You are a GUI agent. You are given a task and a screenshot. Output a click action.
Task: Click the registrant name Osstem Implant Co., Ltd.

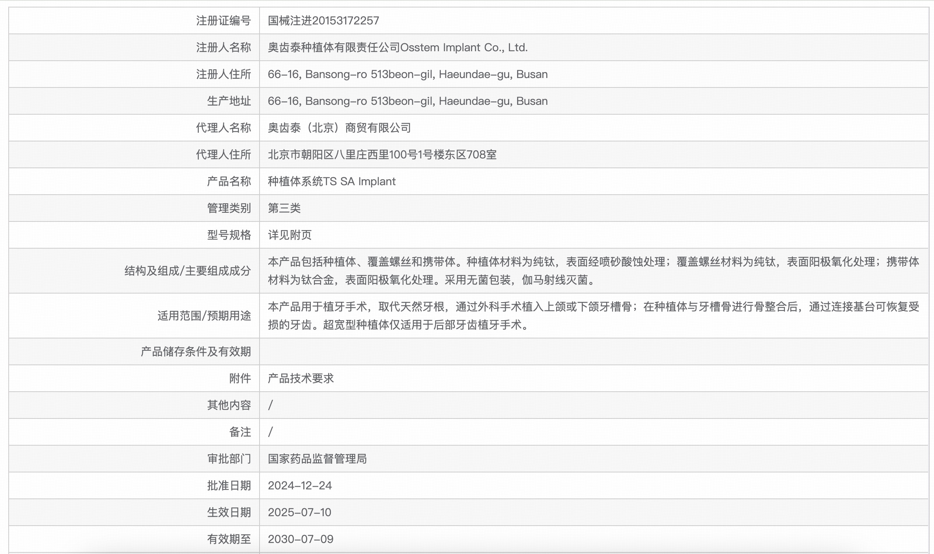pos(398,47)
